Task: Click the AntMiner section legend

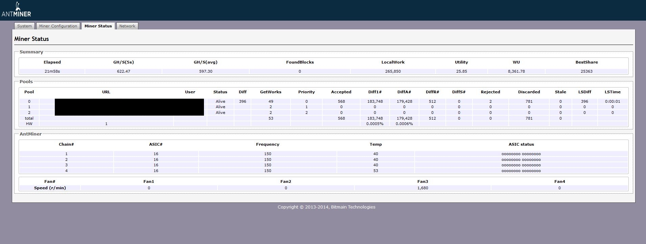Action: 30,134
